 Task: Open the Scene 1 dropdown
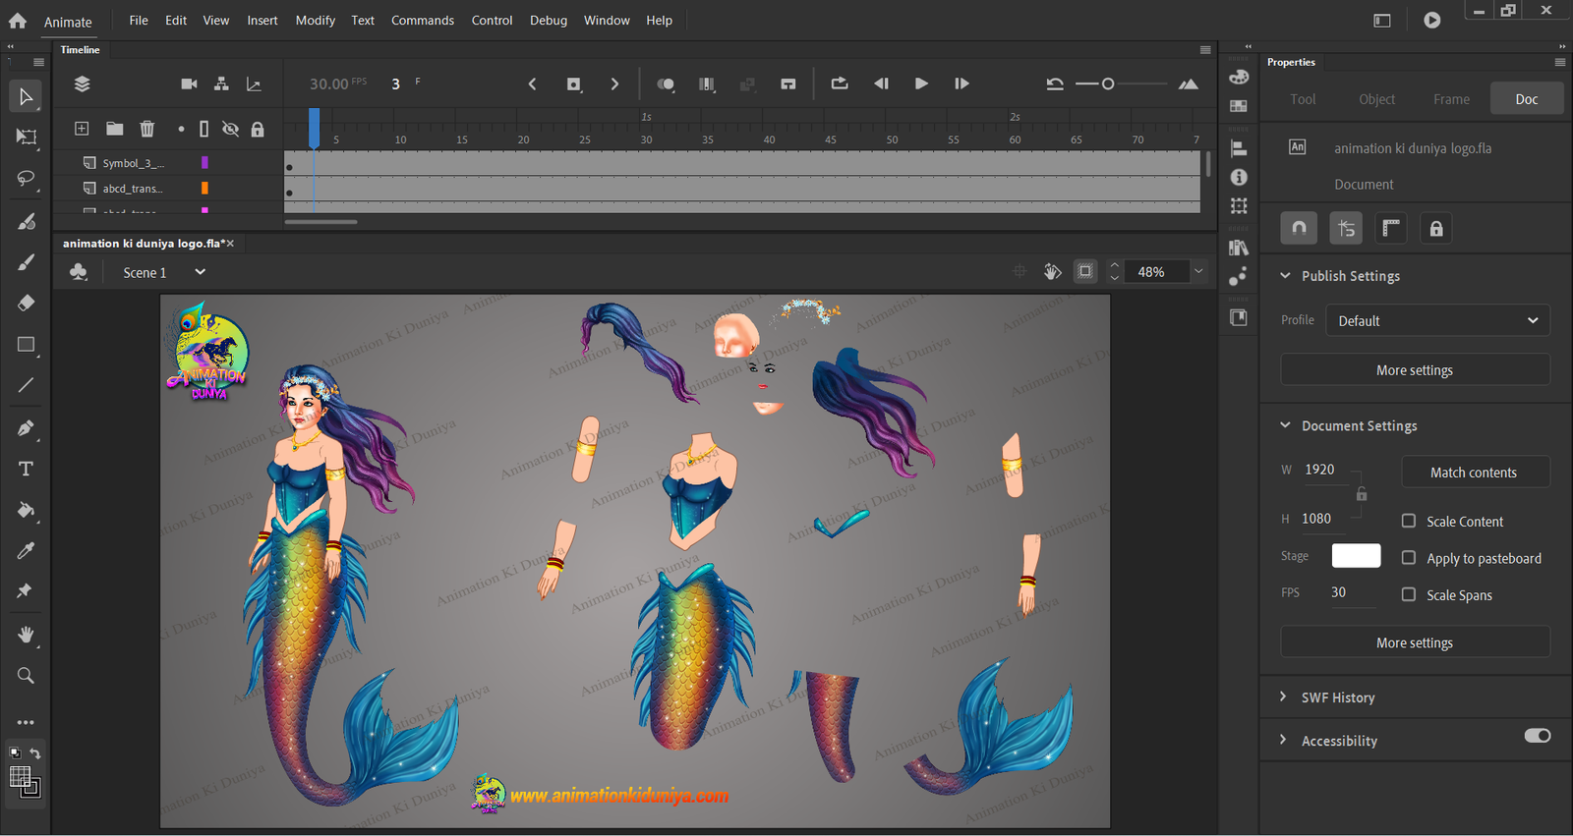(x=200, y=272)
